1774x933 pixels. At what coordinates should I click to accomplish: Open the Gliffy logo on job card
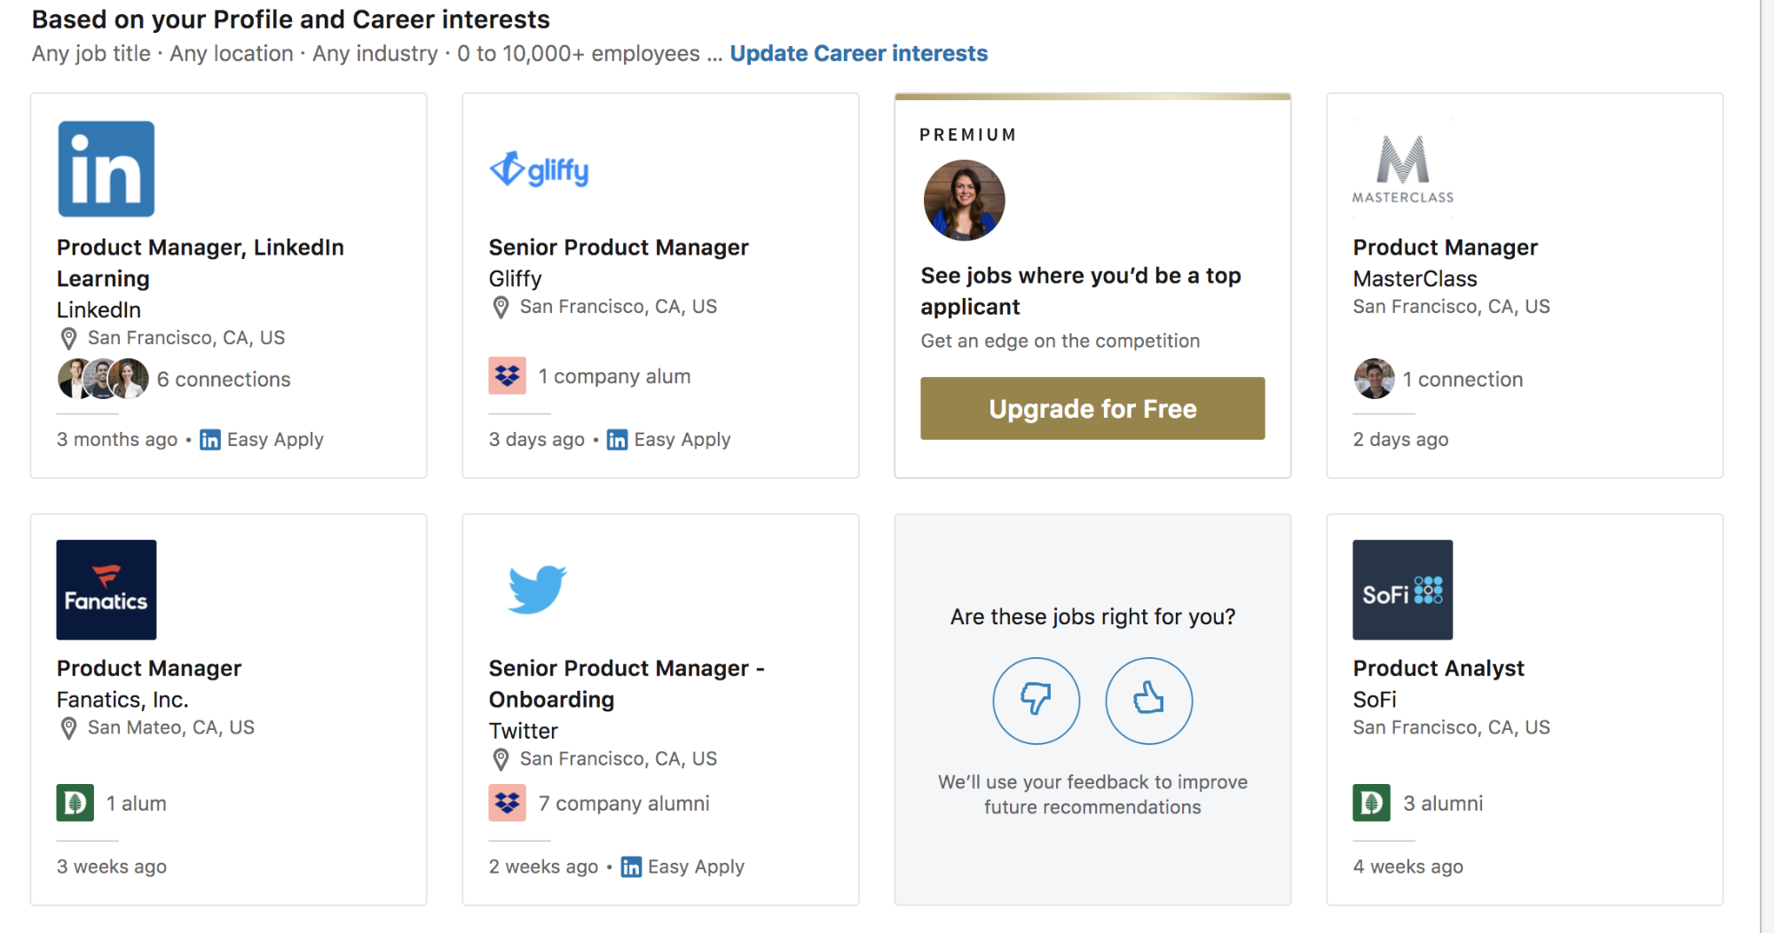(x=539, y=169)
